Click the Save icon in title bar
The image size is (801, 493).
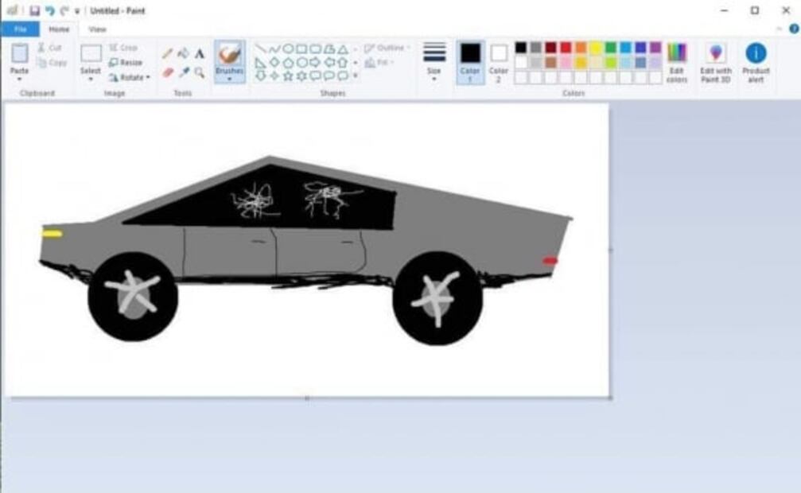click(34, 10)
